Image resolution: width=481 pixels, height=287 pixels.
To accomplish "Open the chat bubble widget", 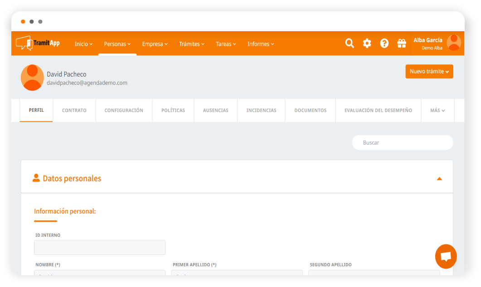I will [x=446, y=257].
